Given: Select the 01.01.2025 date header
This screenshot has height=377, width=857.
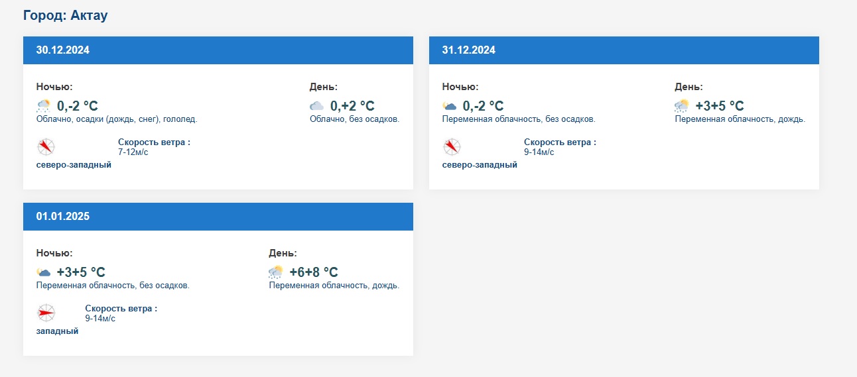Looking at the screenshot, I should (63, 217).
